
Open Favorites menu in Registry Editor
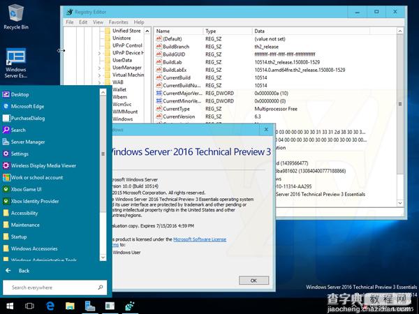coord(119,22)
